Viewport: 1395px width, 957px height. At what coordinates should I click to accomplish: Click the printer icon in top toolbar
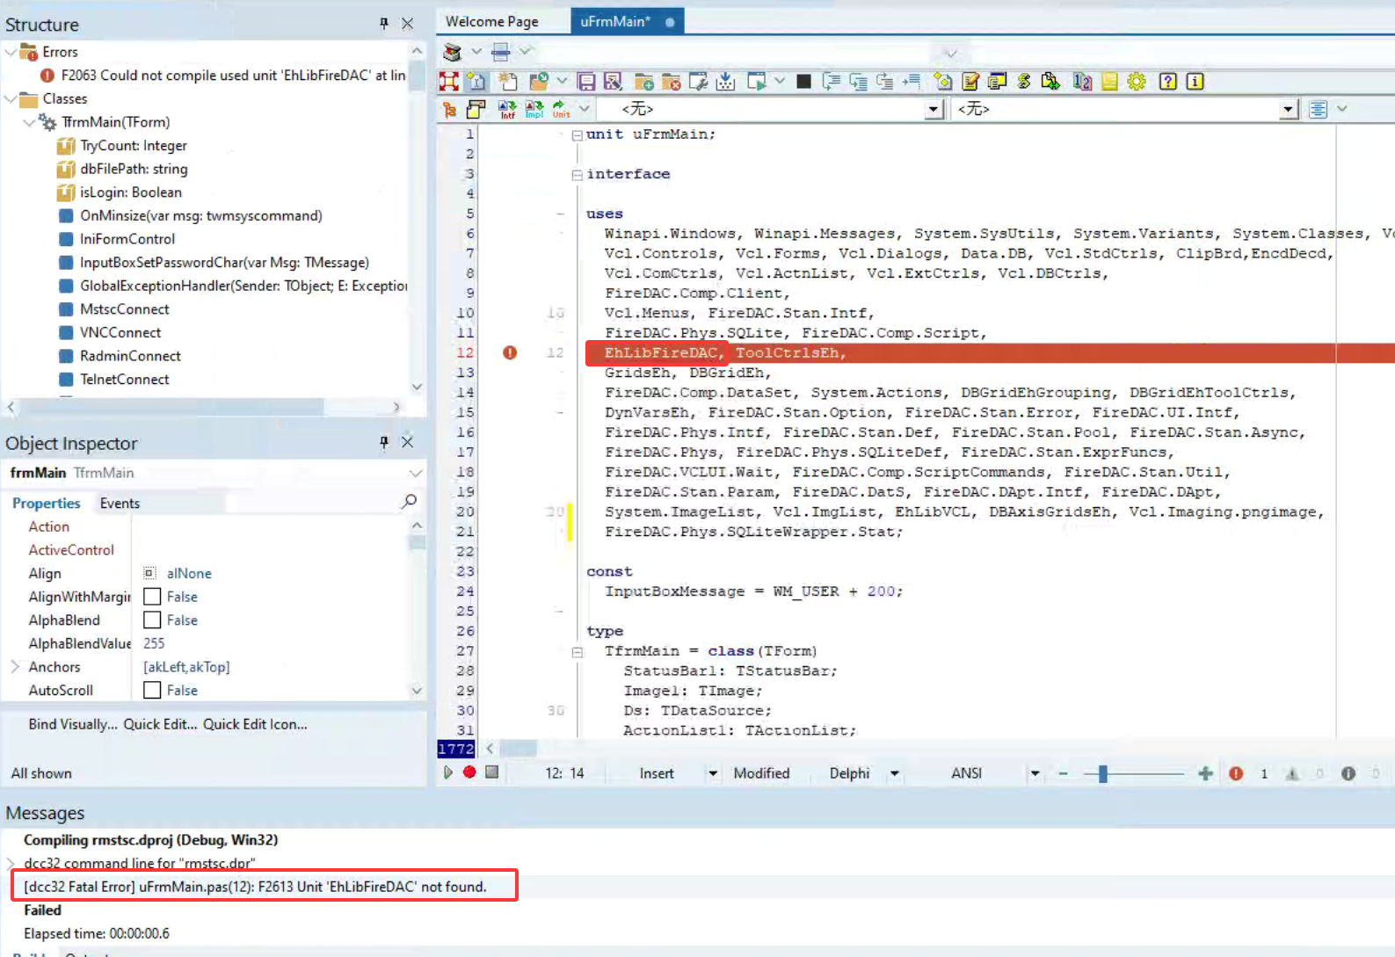(x=500, y=52)
